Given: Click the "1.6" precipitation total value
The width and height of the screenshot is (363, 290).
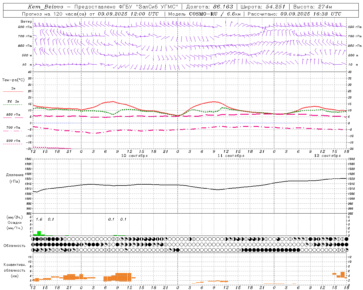Looking at the screenshot, I should pos(39,219).
